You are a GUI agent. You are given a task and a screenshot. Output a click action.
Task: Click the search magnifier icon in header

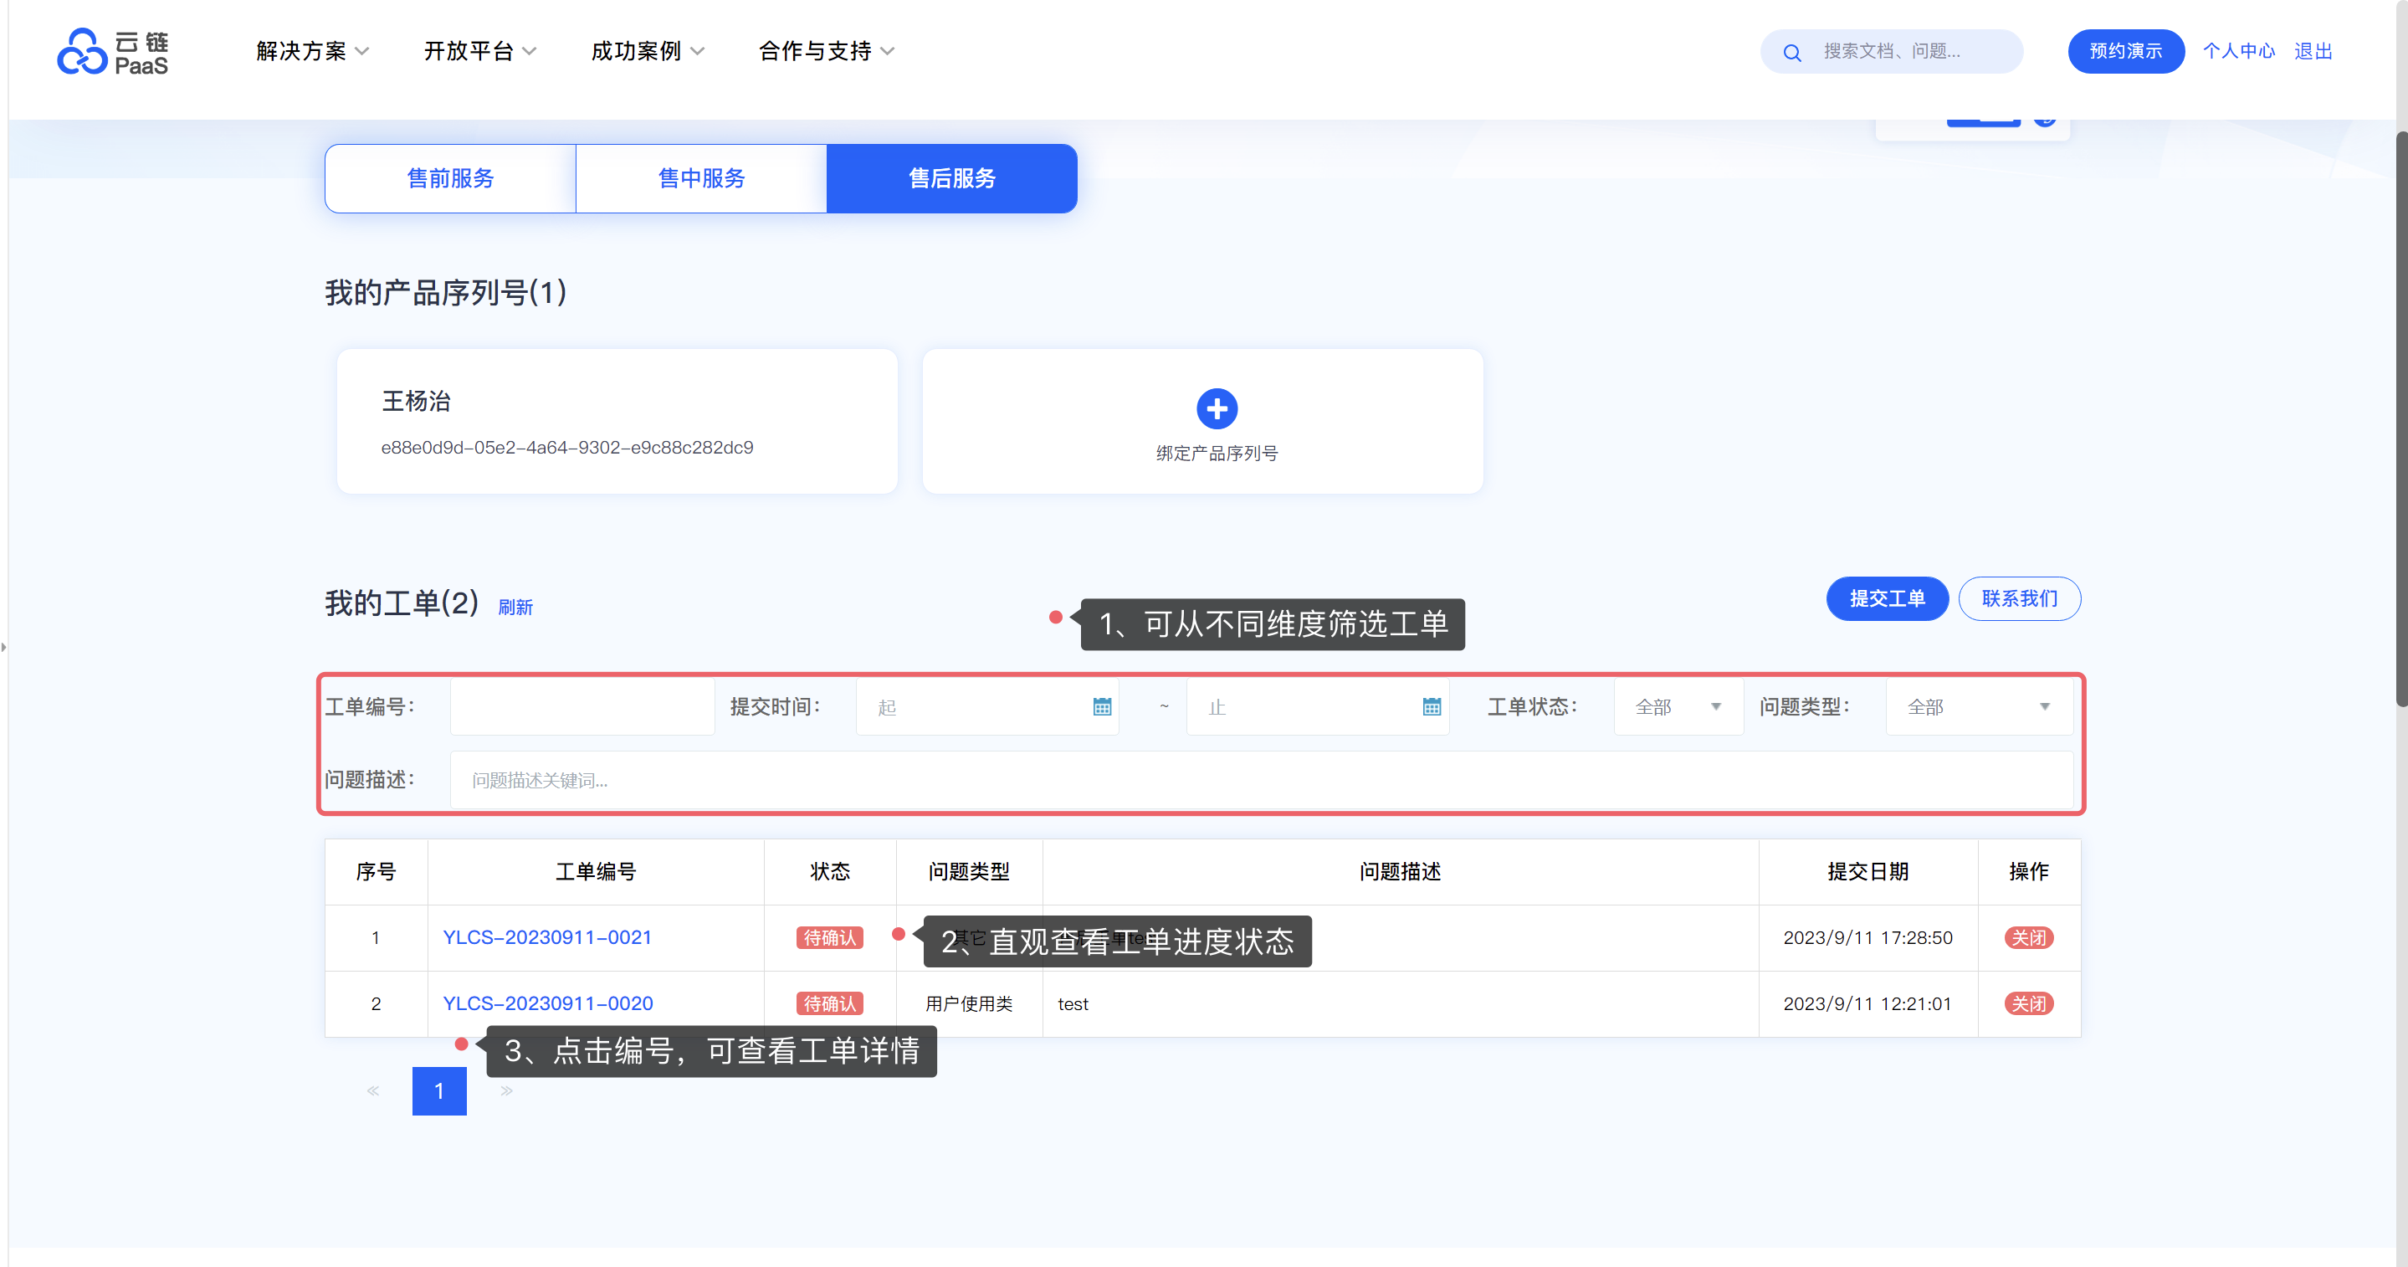click(1791, 53)
